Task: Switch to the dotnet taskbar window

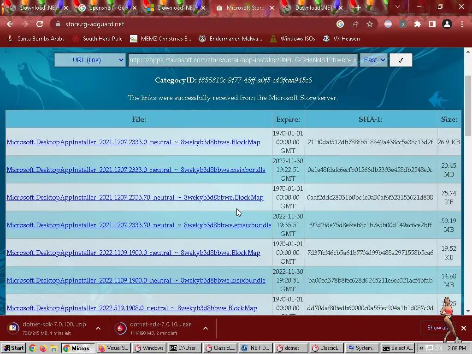Action: pyautogui.click(x=291, y=348)
